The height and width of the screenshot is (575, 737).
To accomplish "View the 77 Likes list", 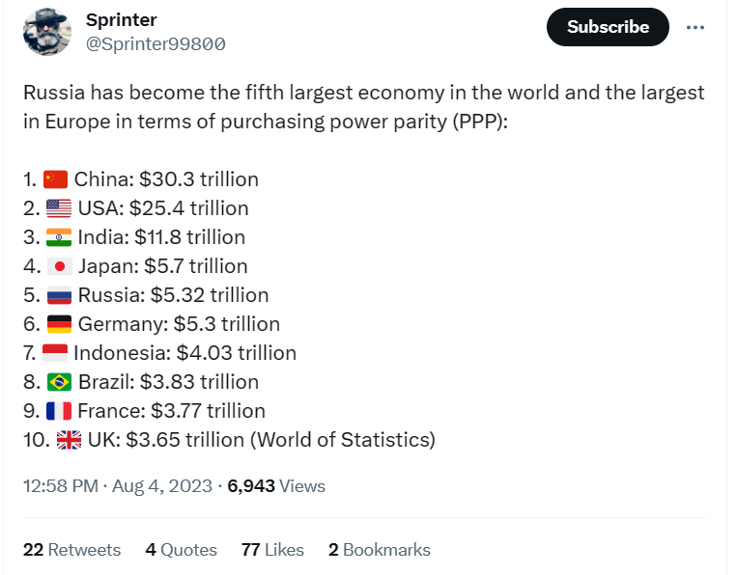I will [272, 550].
